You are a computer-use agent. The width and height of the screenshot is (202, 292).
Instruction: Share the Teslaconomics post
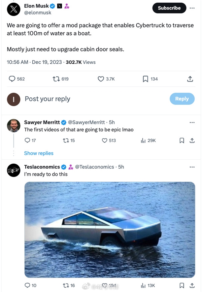(192, 285)
